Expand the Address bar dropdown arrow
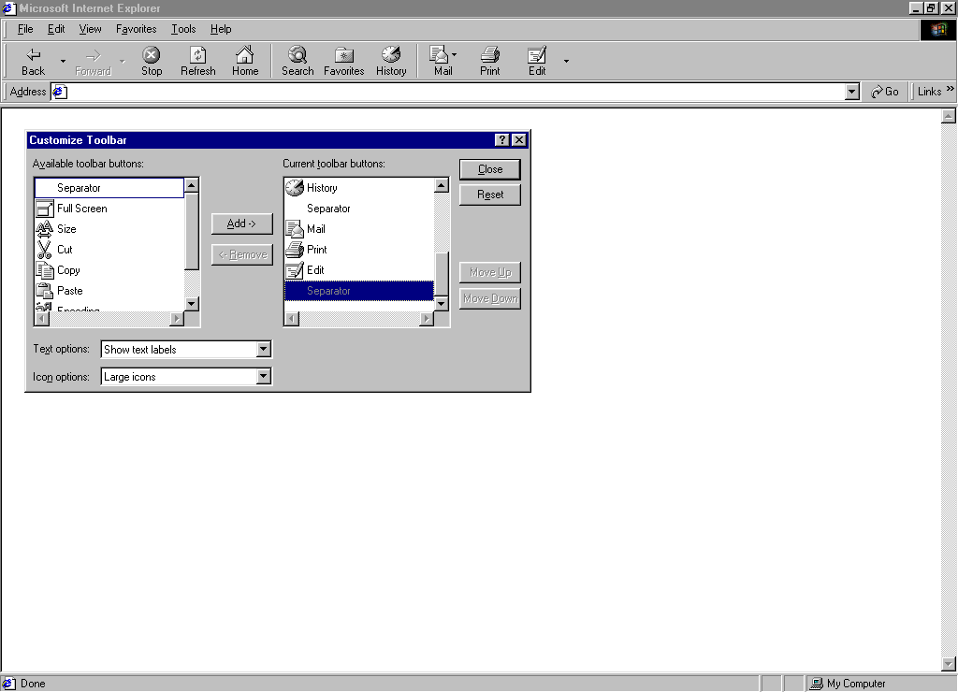Image resolution: width=958 pixels, height=692 pixels. tap(851, 92)
